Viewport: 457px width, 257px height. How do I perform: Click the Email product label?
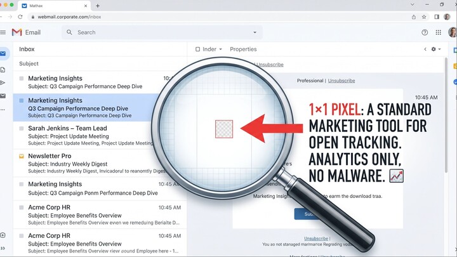[x=32, y=32]
